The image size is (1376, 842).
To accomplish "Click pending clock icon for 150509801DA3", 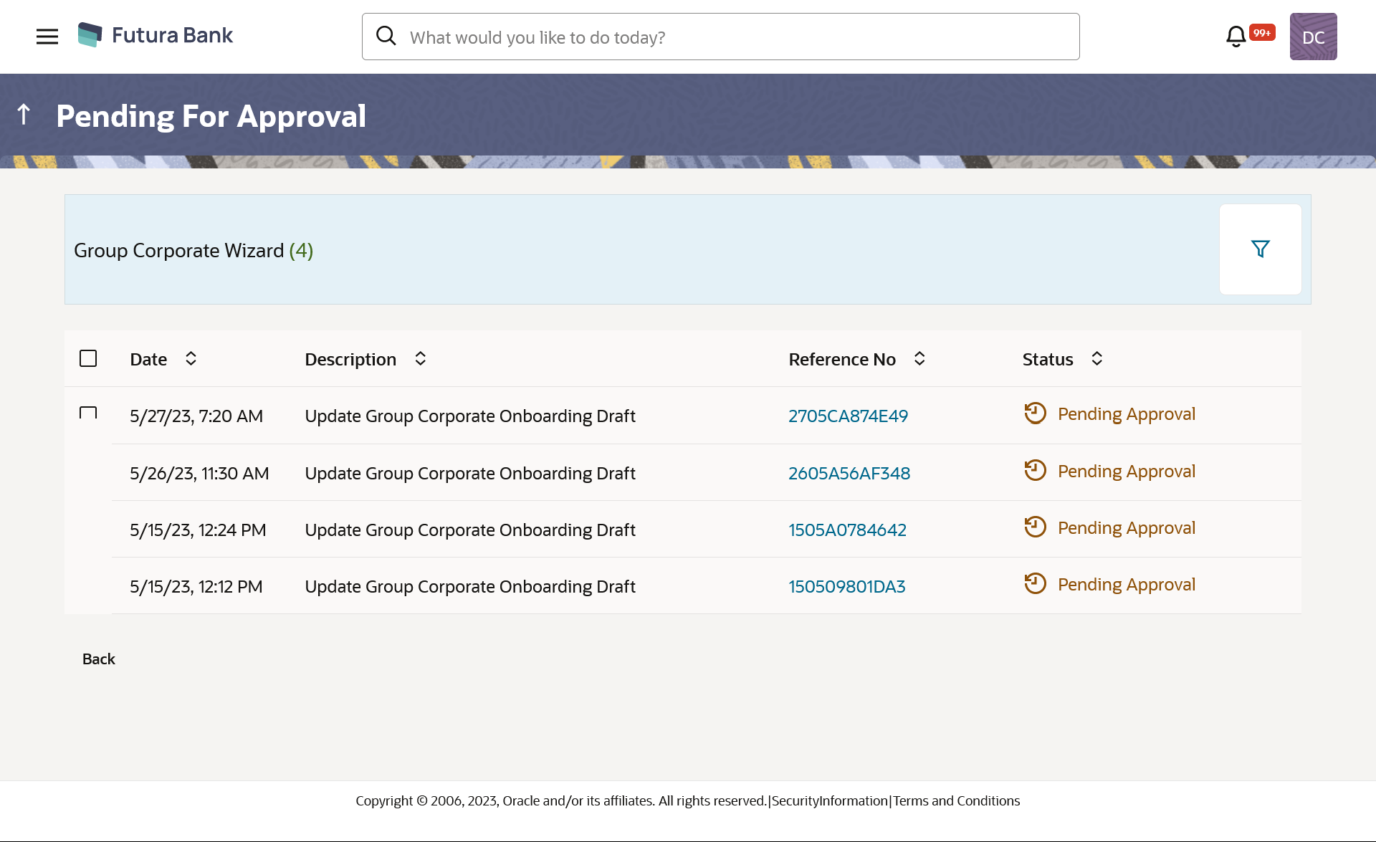I will (1035, 584).
